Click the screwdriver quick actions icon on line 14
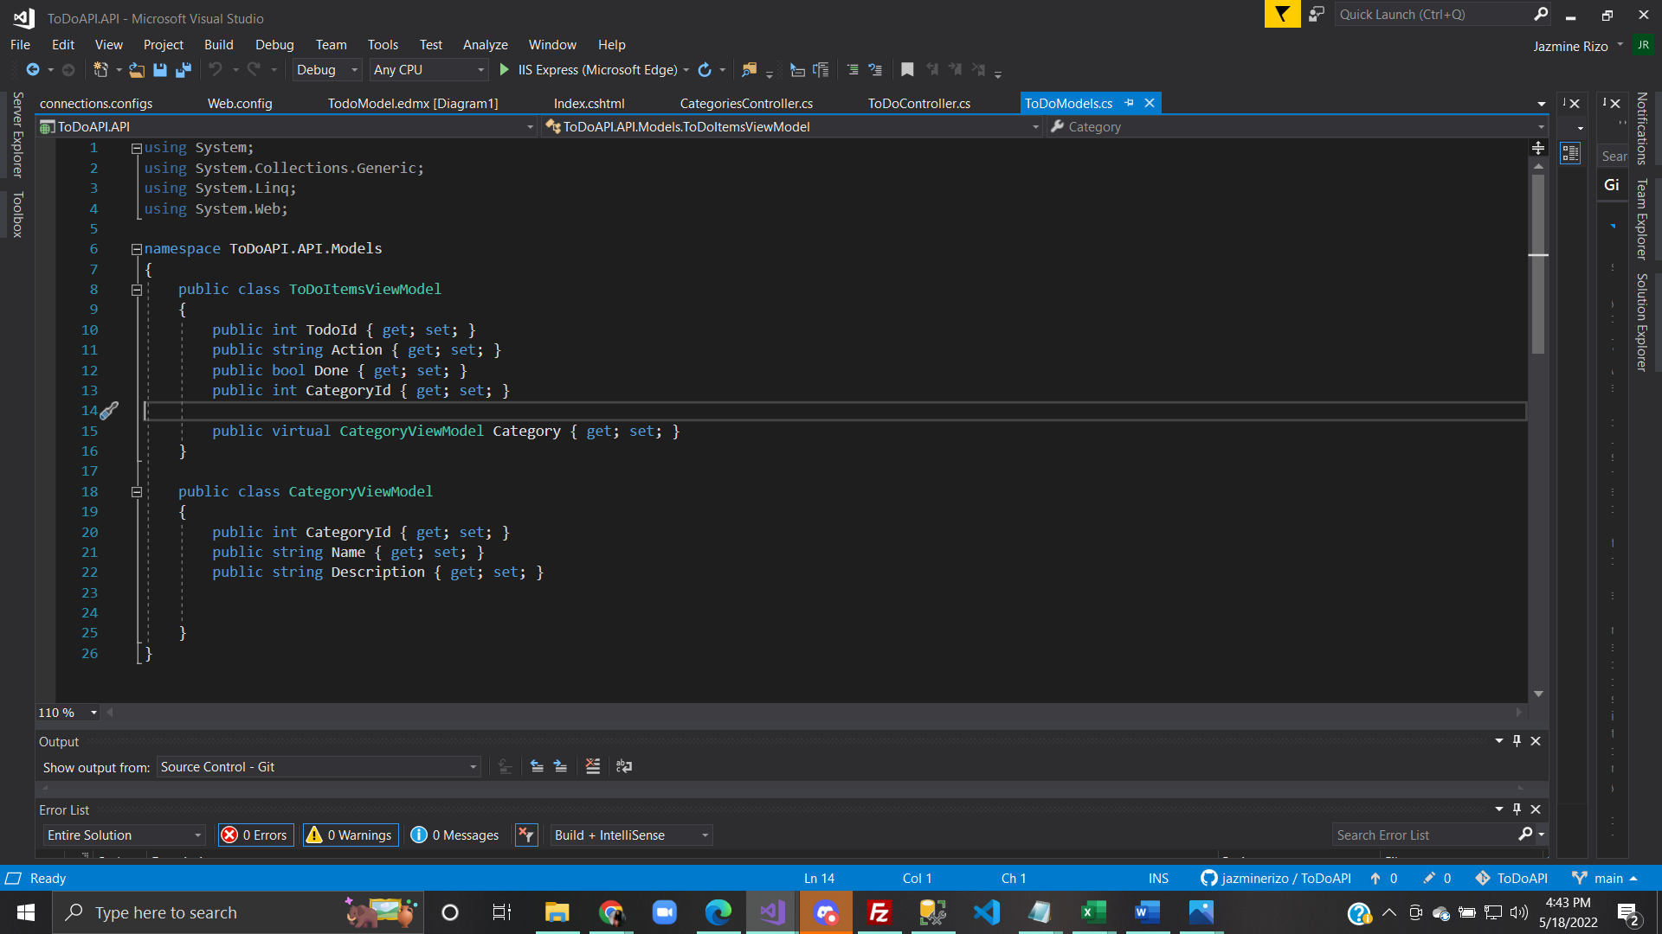 (109, 411)
